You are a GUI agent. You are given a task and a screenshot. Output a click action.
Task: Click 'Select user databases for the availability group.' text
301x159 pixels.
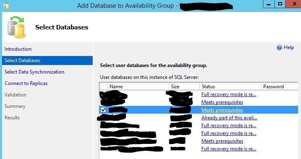click(x=153, y=65)
